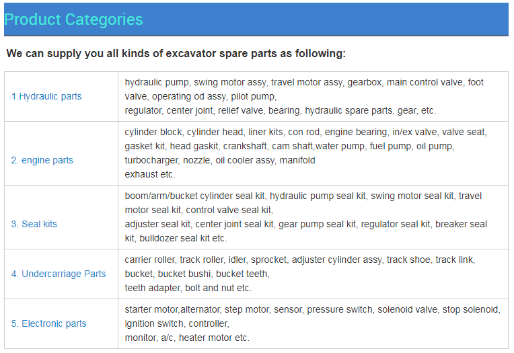This screenshot has height=353, width=514.
Task: Open the 5. Electronic parts link
Action: [48, 324]
